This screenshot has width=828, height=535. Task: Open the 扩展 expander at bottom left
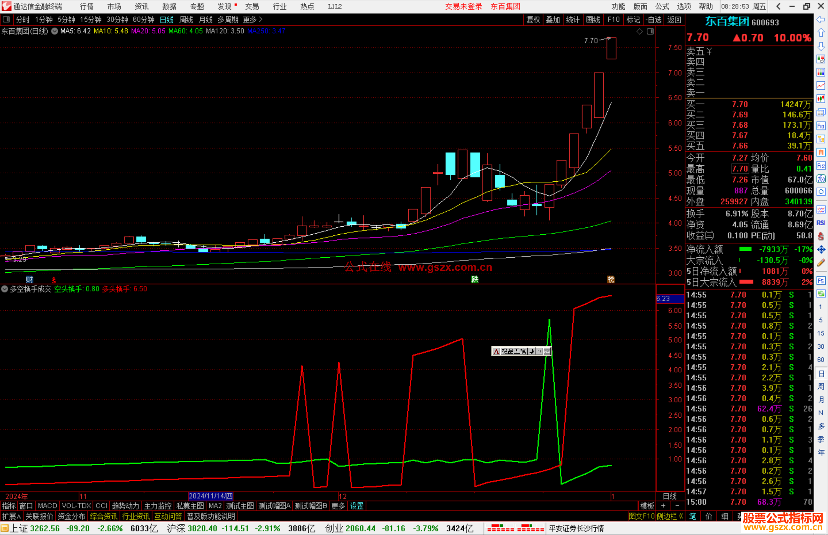(x=11, y=516)
